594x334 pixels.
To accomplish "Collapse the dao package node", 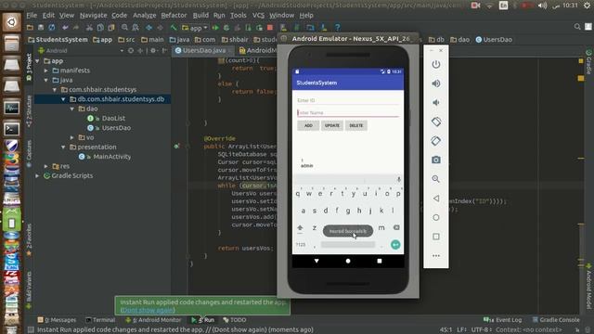I will [72, 109].
